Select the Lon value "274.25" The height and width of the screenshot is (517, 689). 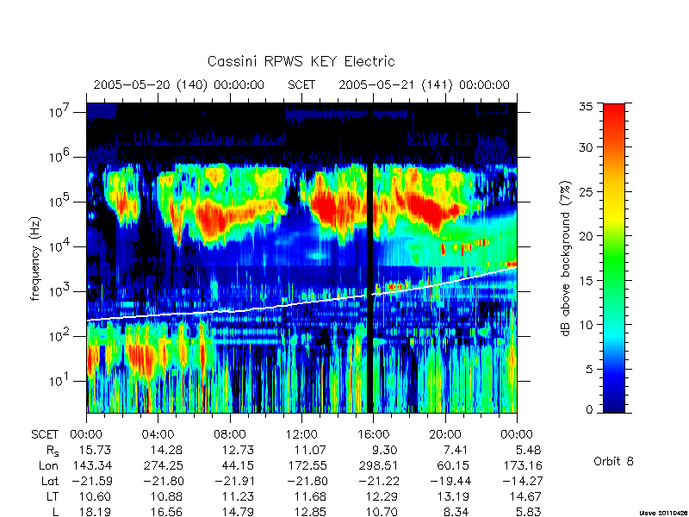(164, 465)
